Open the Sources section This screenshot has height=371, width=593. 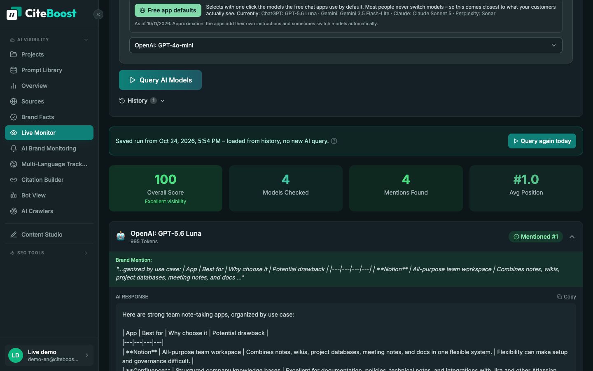pos(49,101)
